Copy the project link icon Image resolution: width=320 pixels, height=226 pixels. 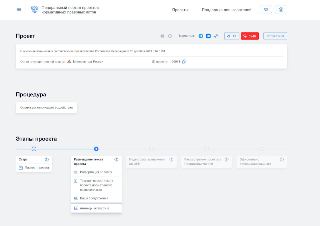point(216,36)
